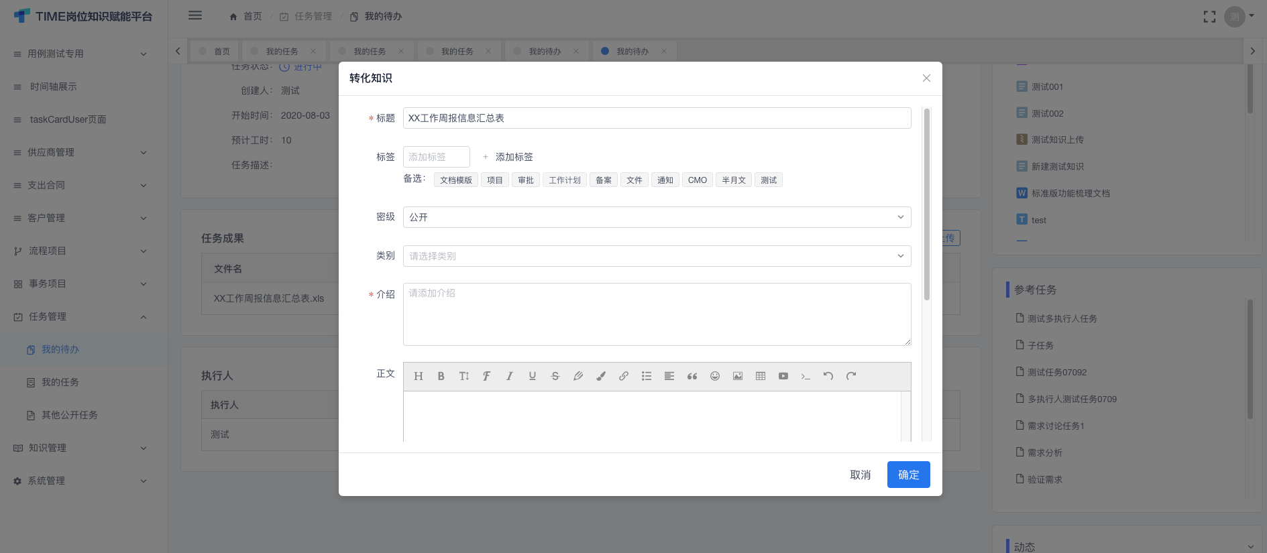Toggle fullscreen mode in header
Image resolution: width=1267 pixels, height=553 pixels.
(1209, 17)
